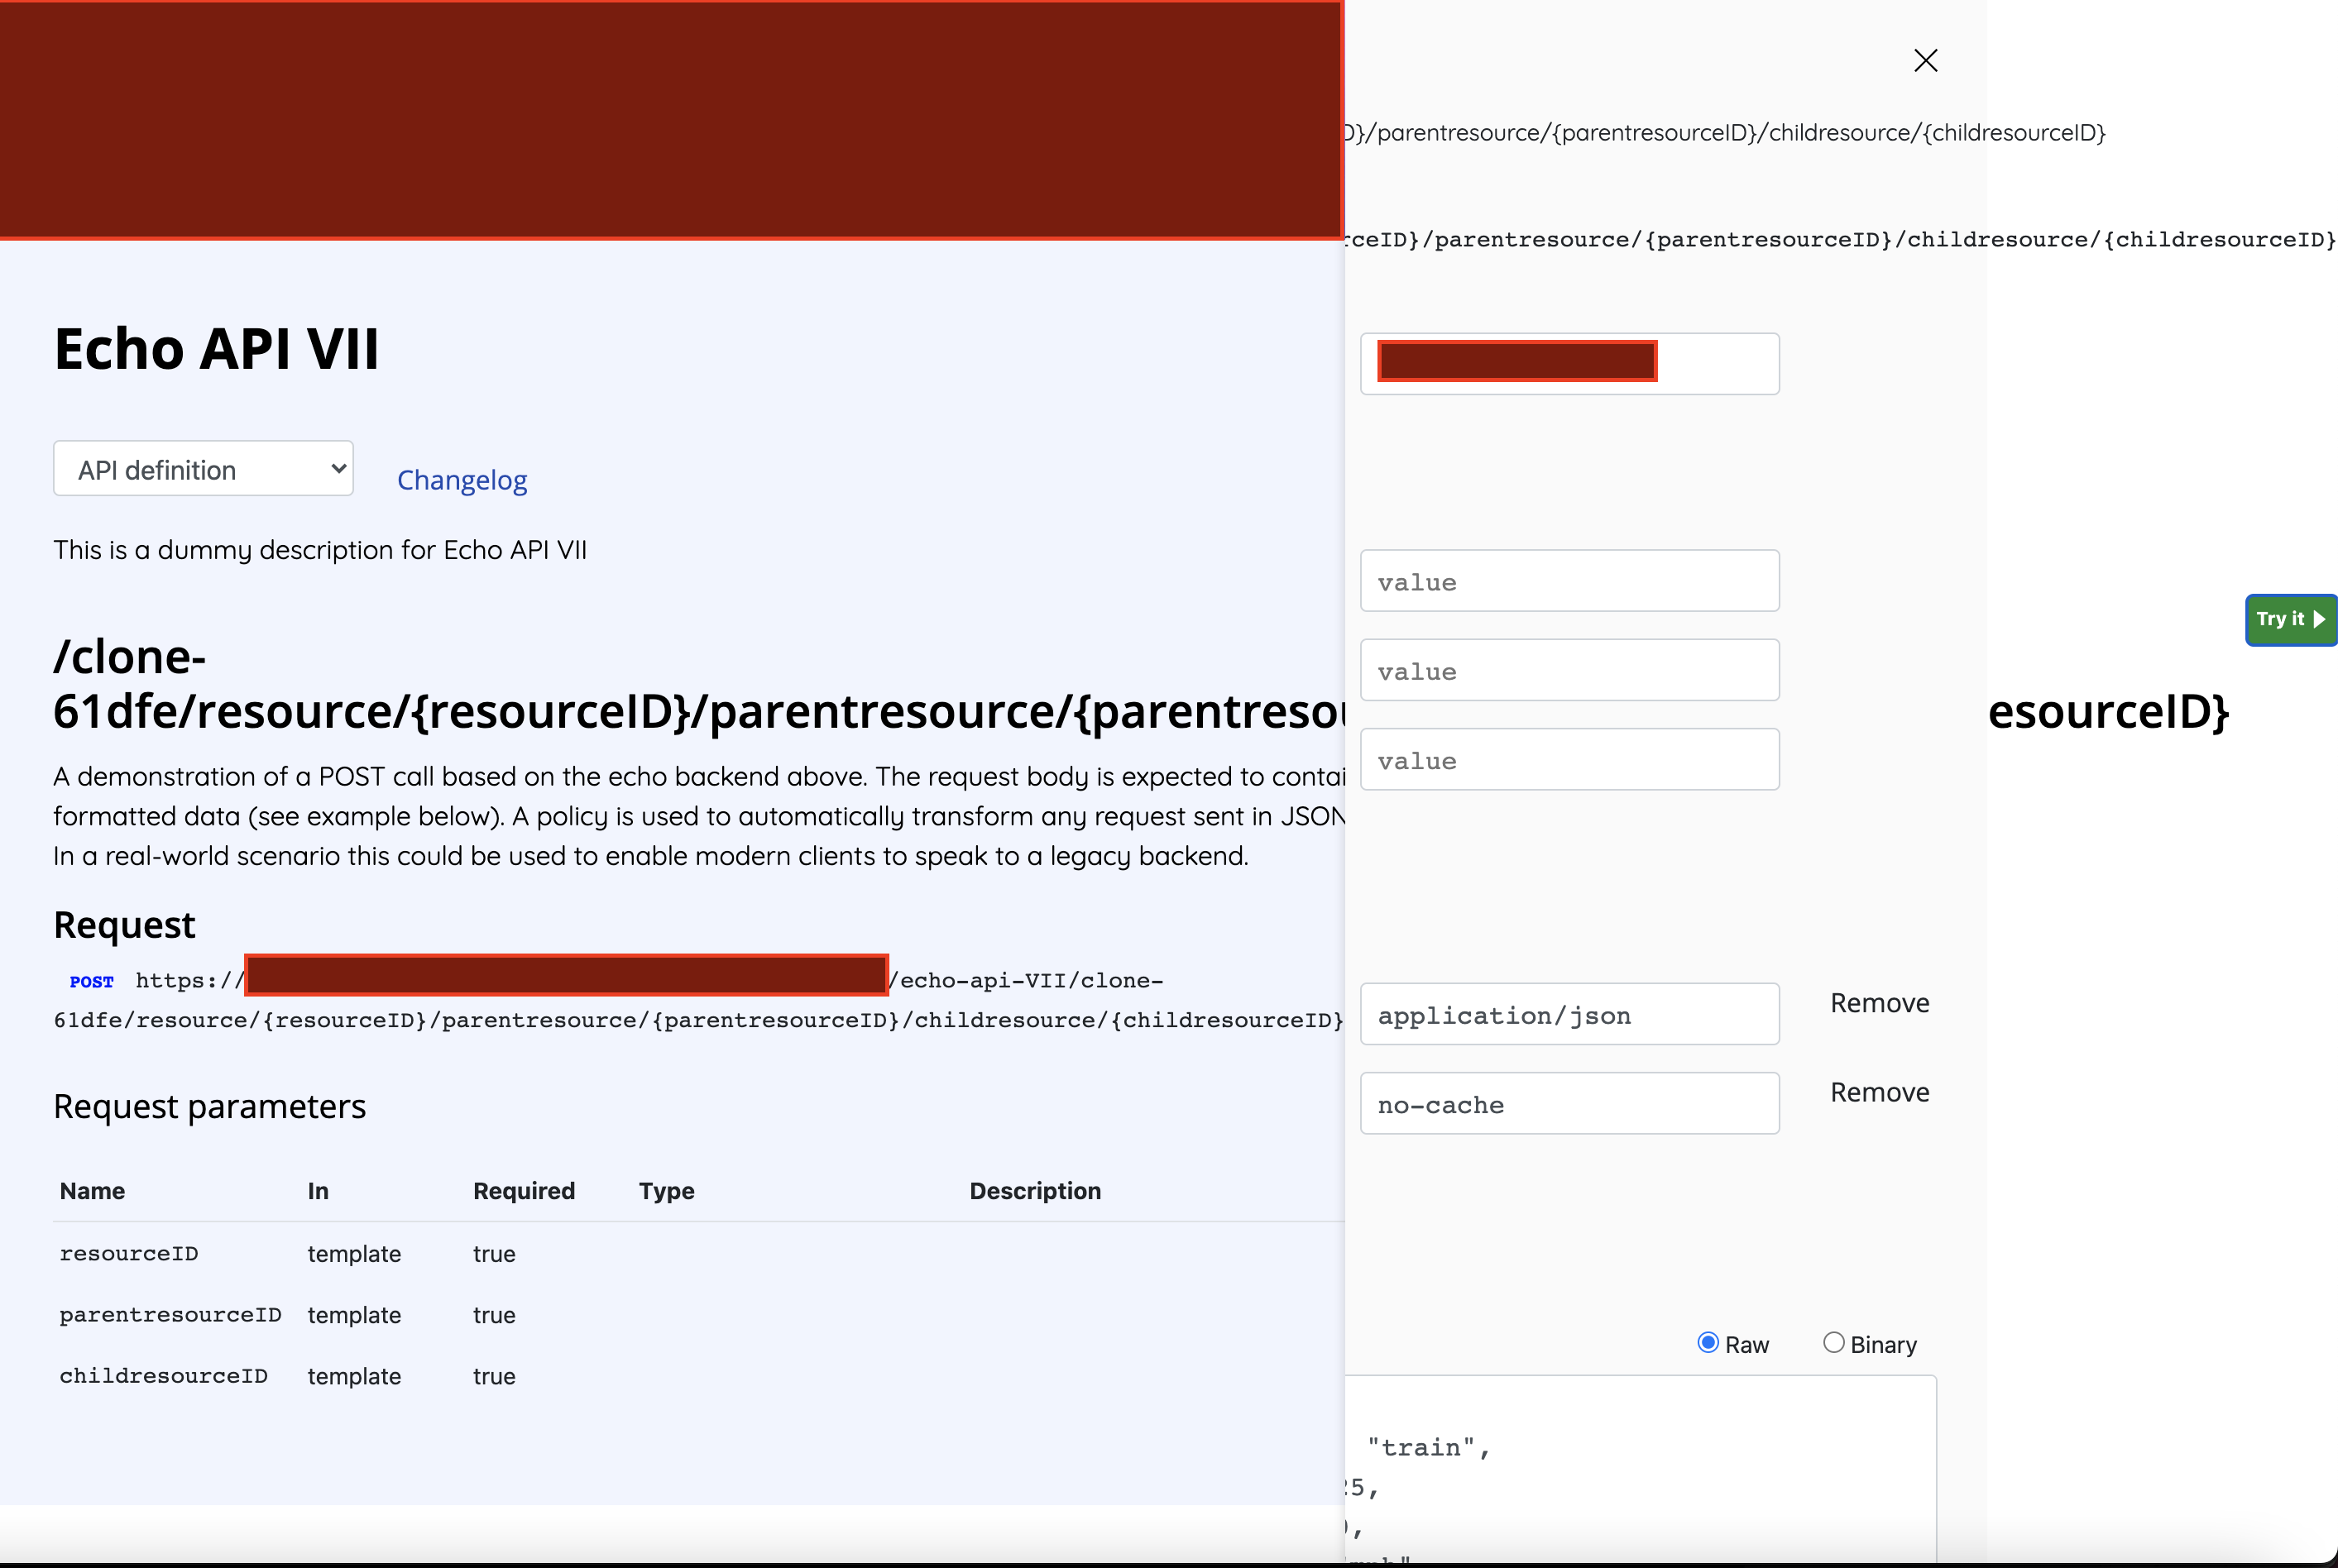Click 'true' in the childresourceID row
Screen dimensions: 2338x1568
tap(494, 1376)
